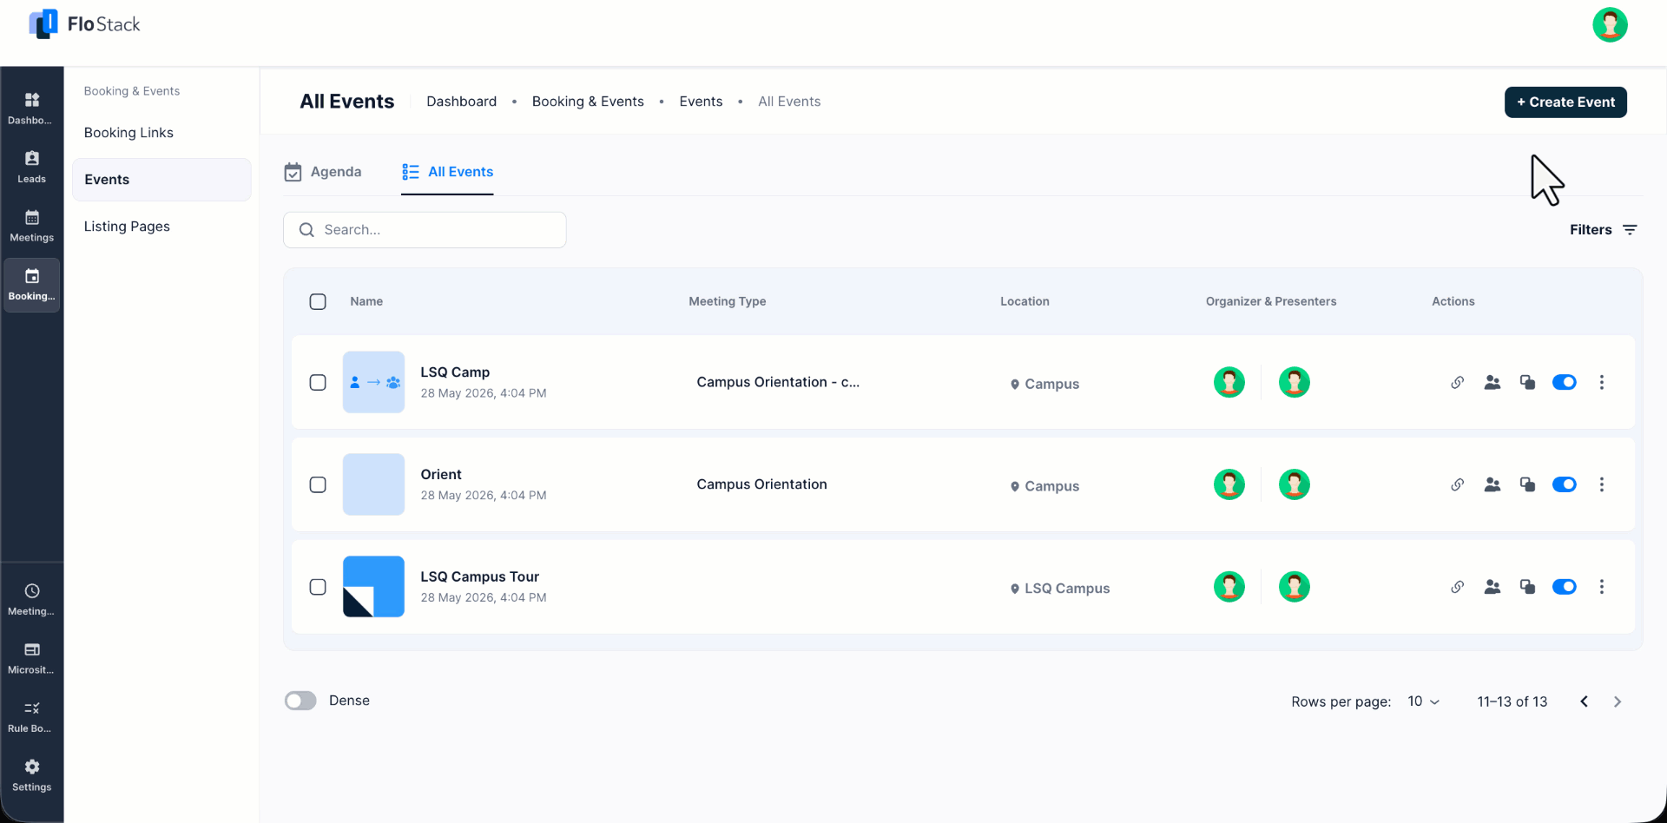Go to previous page of events
The width and height of the screenshot is (1667, 823).
coord(1584,701)
